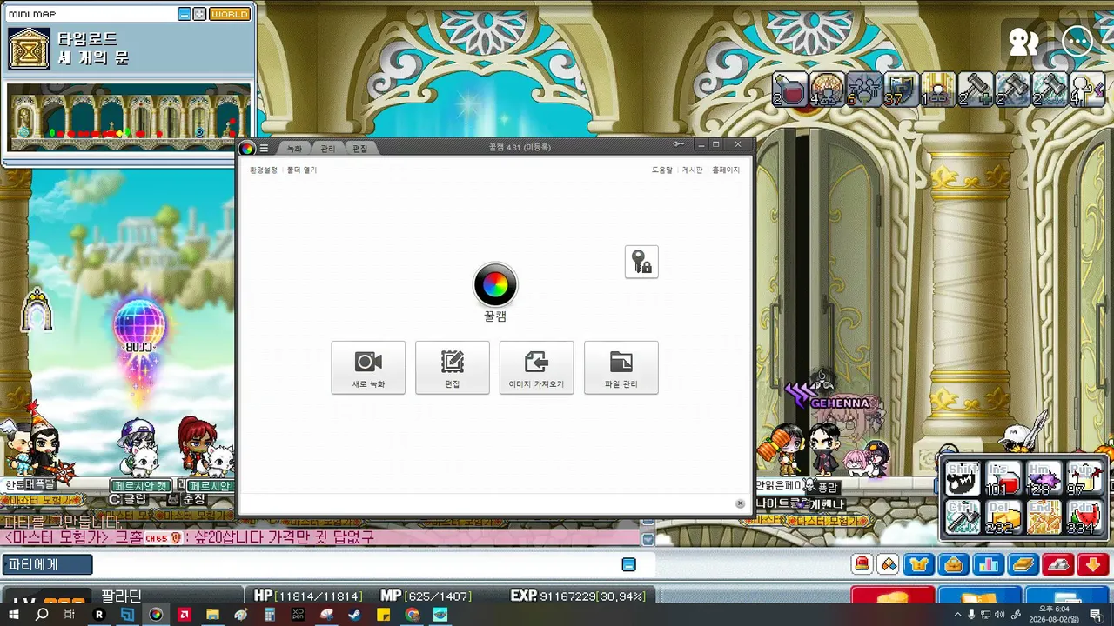
Task: Switch to the 녹화 tab
Action: (x=294, y=149)
